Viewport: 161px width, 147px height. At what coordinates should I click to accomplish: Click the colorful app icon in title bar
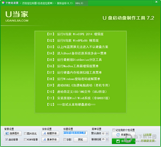click(x=3, y=3)
